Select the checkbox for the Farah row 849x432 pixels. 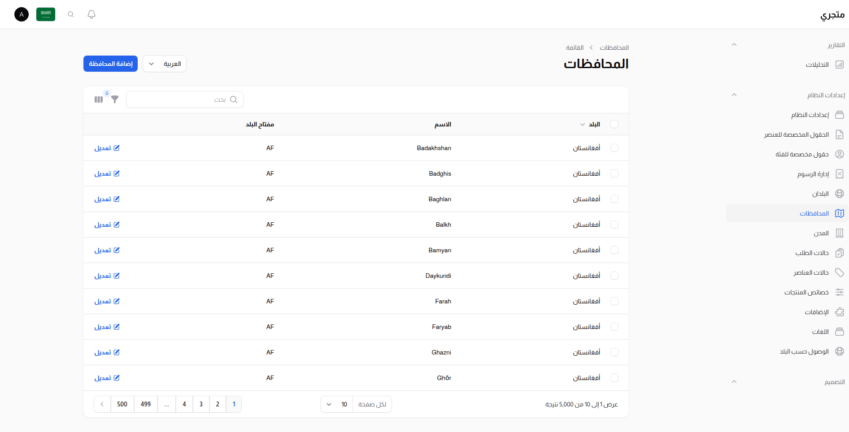tap(614, 301)
